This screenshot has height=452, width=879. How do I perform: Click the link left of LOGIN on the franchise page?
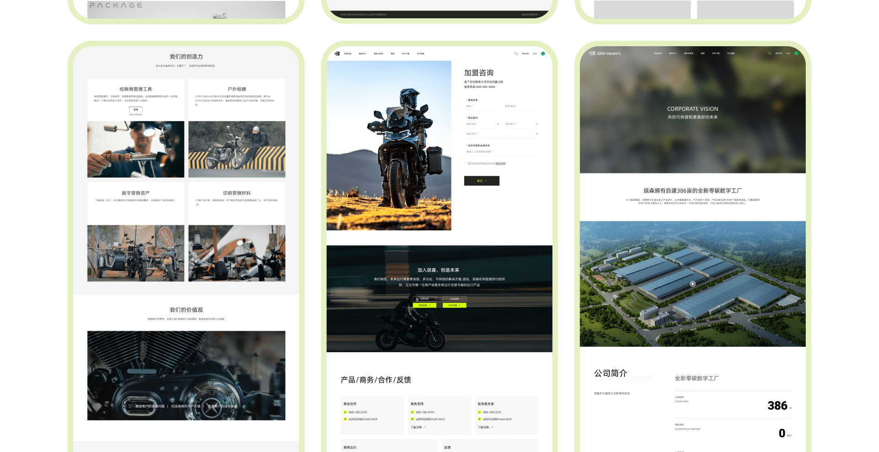click(x=526, y=54)
